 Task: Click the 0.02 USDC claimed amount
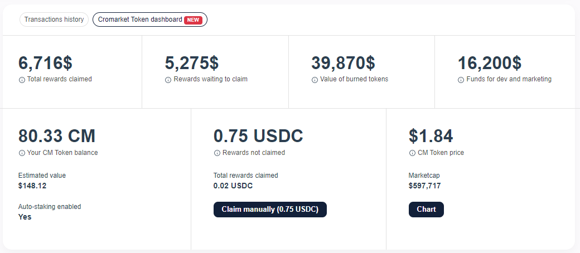click(233, 186)
